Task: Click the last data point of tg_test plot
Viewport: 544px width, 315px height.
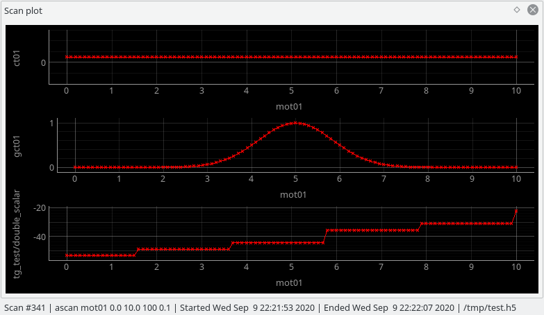Action: (516, 211)
